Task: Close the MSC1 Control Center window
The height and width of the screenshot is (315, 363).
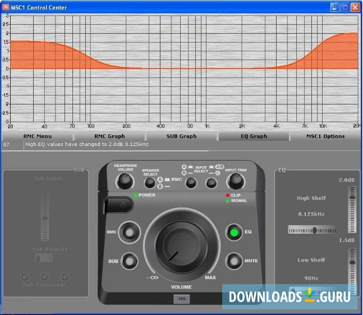Action: (355, 7)
